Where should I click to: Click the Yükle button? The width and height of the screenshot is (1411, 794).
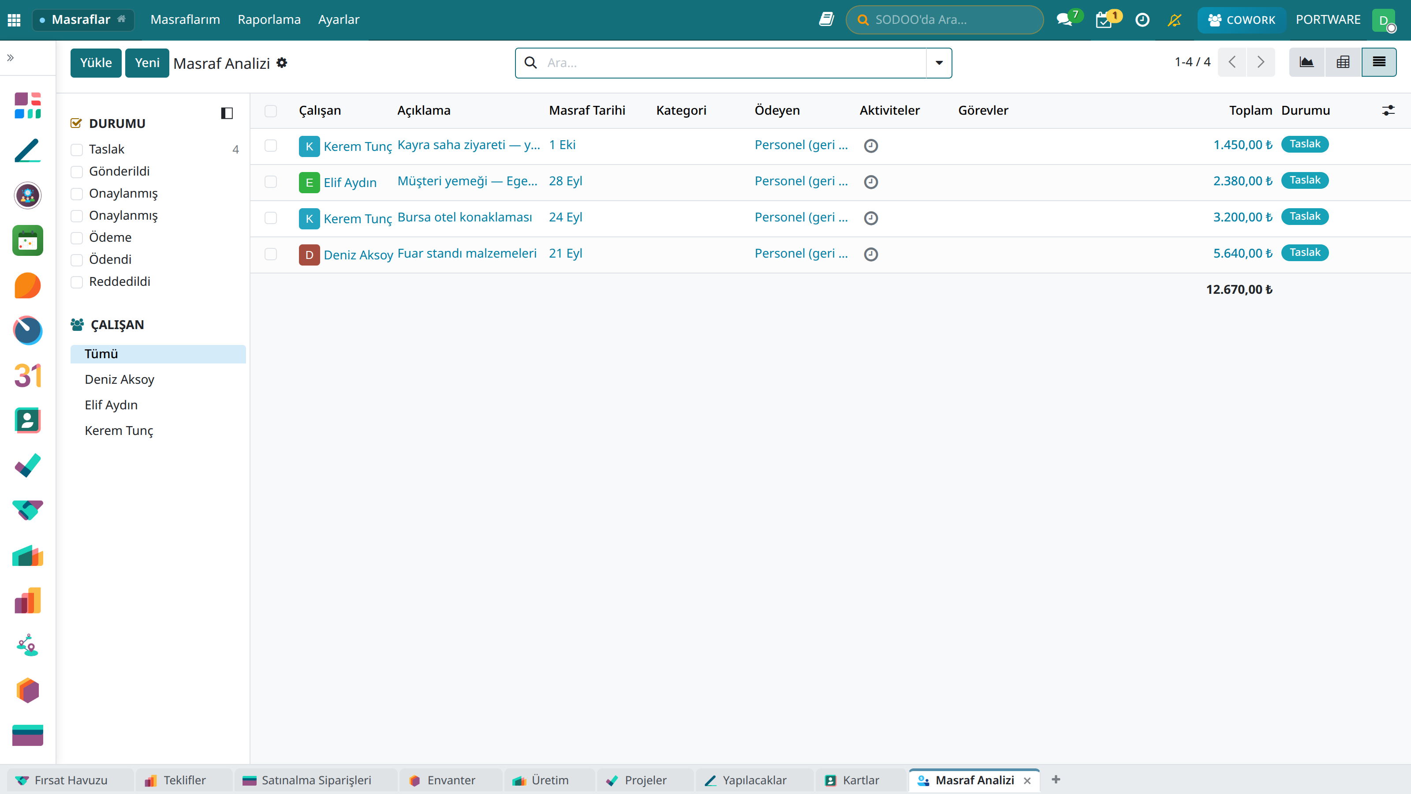click(96, 63)
